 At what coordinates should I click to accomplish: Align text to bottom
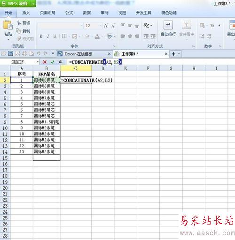(137, 26)
